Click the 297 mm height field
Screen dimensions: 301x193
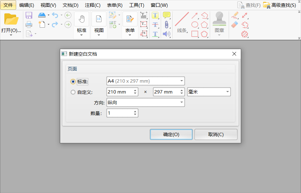169,92
